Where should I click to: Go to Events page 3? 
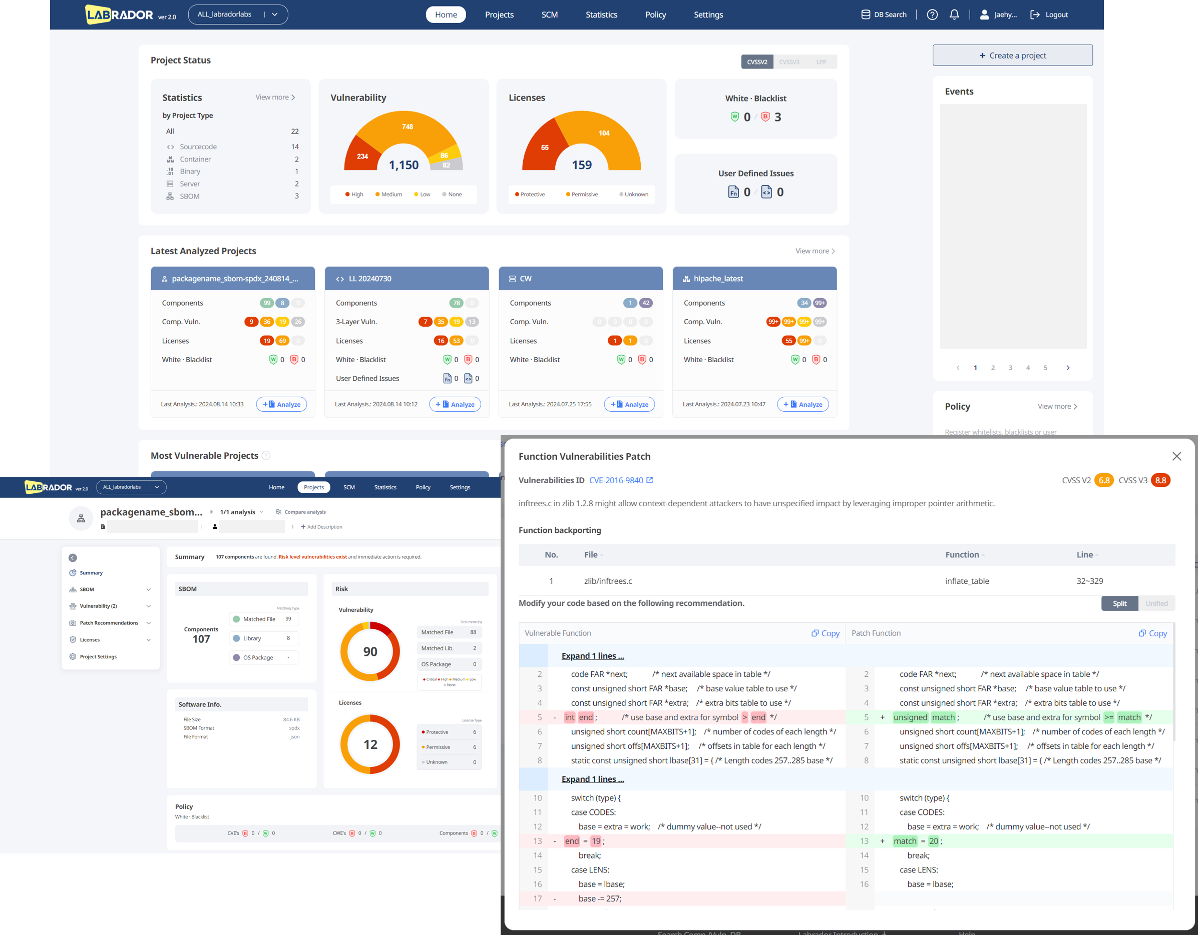[1010, 368]
